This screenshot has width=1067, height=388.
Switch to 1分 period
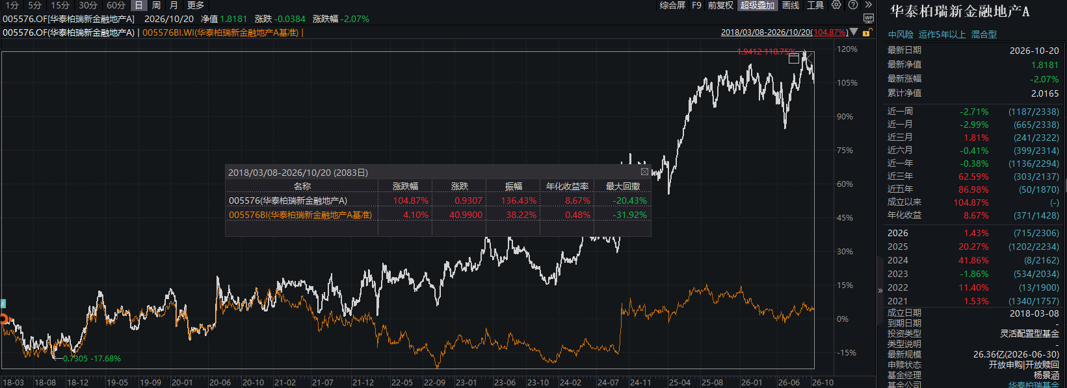point(12,5)
